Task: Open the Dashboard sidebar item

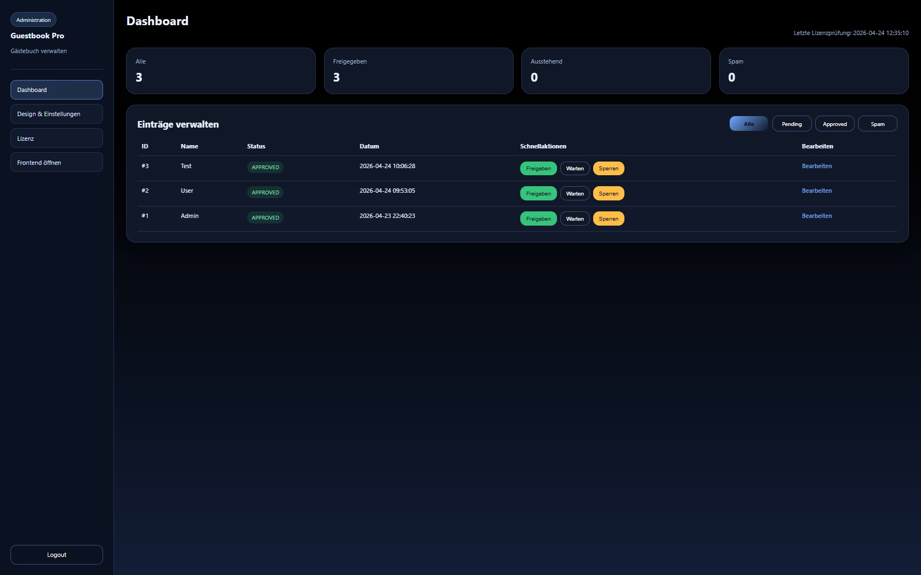Action: pyautogui.click(x=56, y=90)
